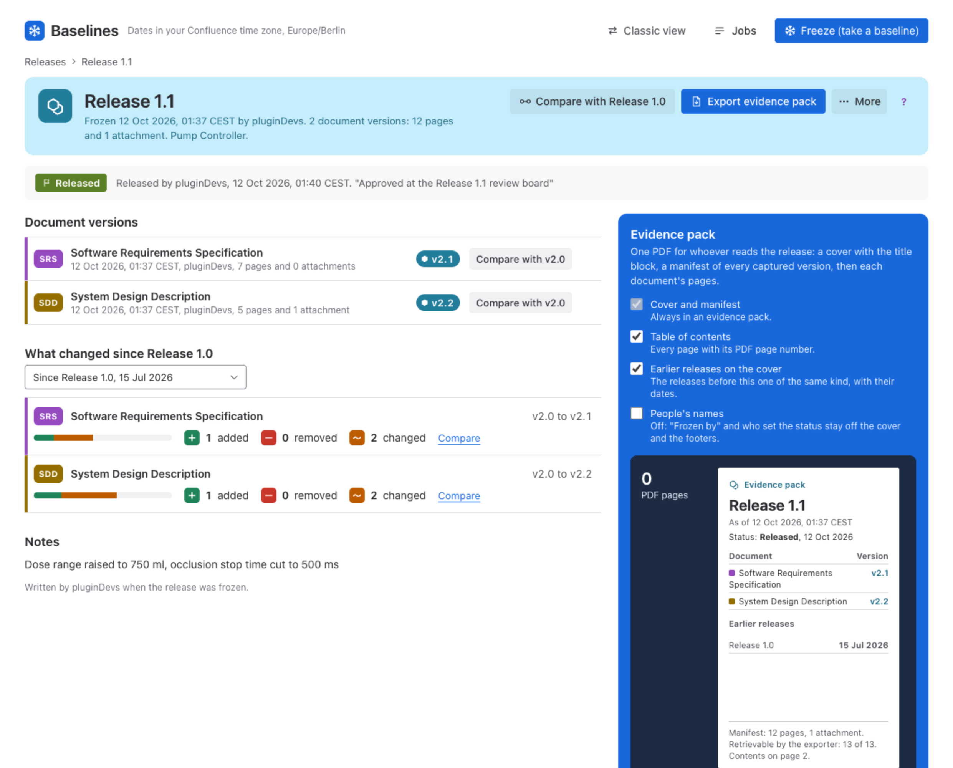Image resolution: width=953 pixels, height=768 pixels.
Task: Open Compare link for System Design Description
Action: 459,496
